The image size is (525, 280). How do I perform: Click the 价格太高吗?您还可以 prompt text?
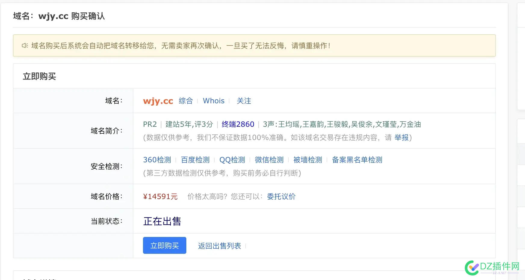click(x=225, y=197)
